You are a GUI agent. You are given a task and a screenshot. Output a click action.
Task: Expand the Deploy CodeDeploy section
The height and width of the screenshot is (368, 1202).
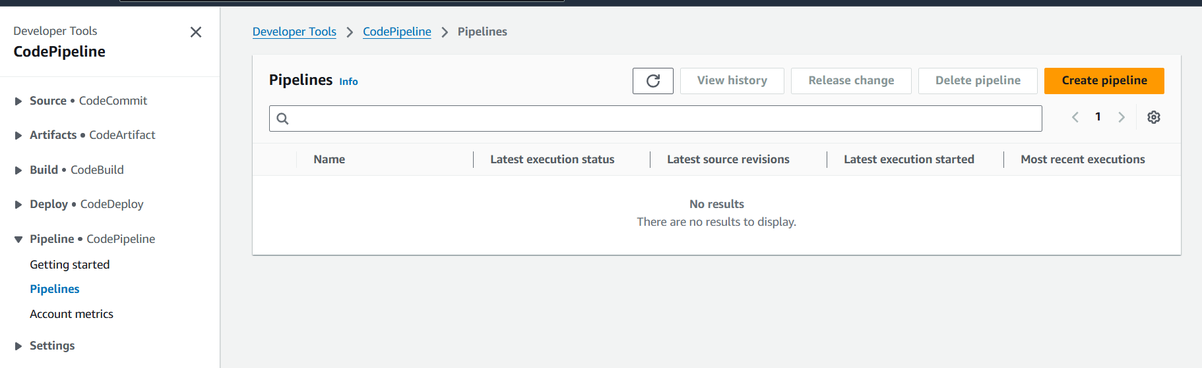pos(18,205)
